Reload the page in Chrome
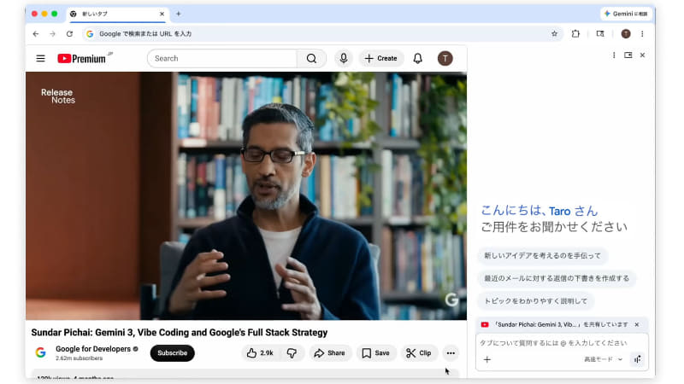 coord(69,33)
